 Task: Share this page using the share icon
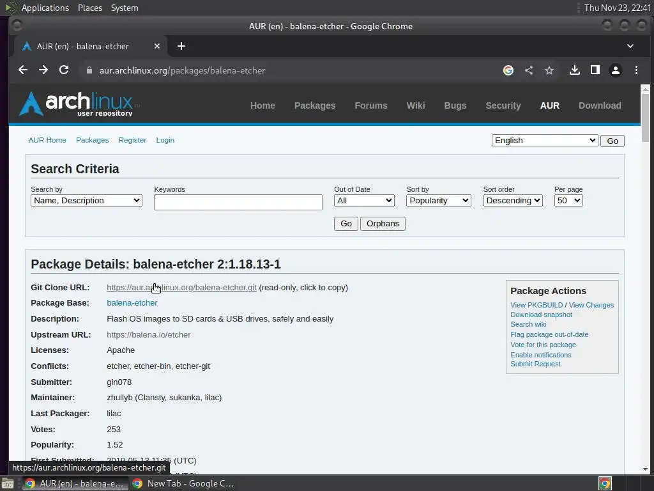(x=528, y=70)
